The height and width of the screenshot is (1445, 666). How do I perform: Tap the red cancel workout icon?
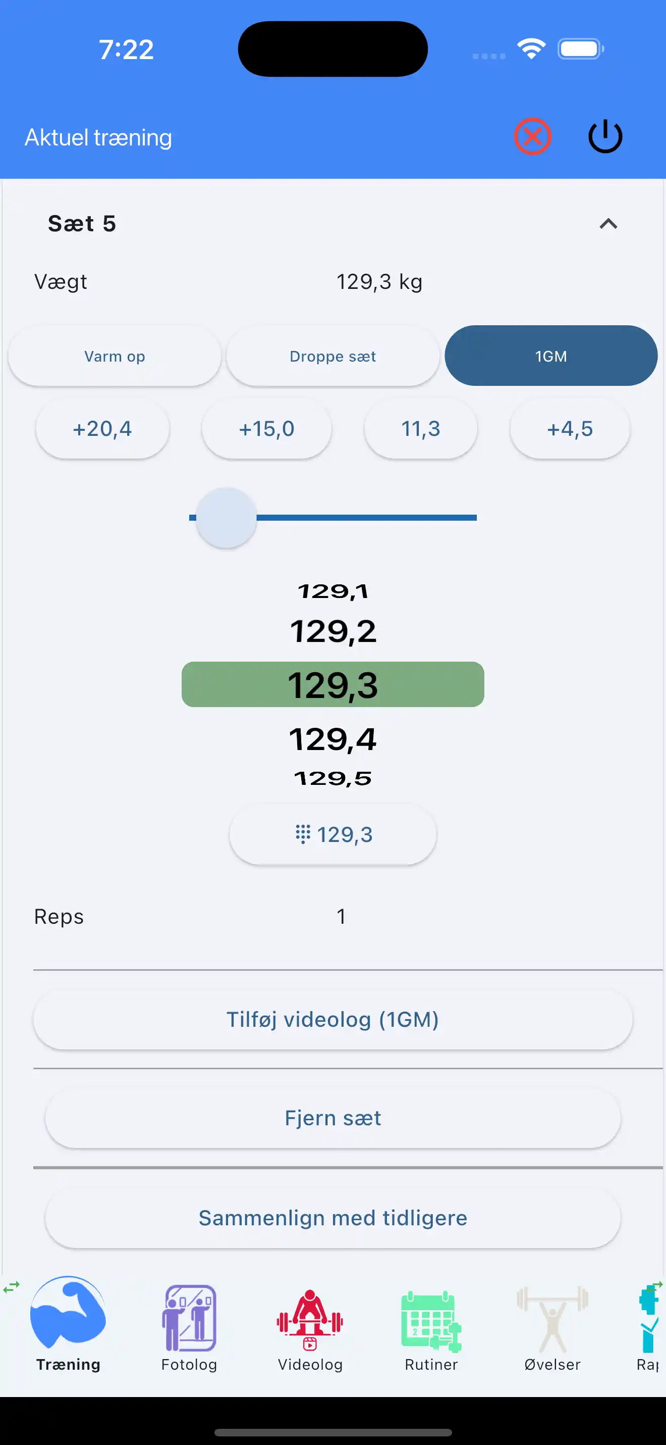click(532, 136)
